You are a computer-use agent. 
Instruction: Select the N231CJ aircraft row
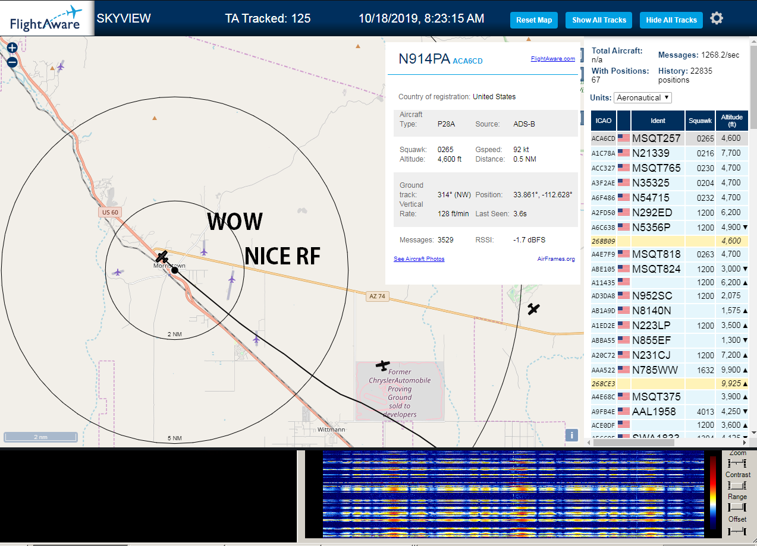[x=670, y=355]
